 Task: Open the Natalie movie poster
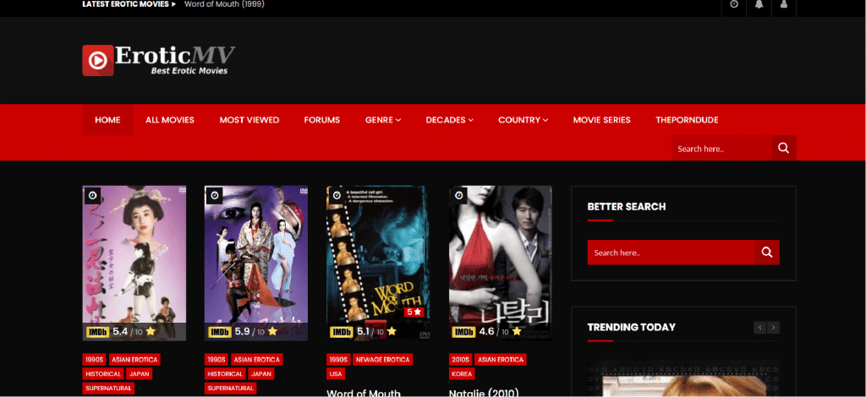pyautogui.click(x=501, y=263)
